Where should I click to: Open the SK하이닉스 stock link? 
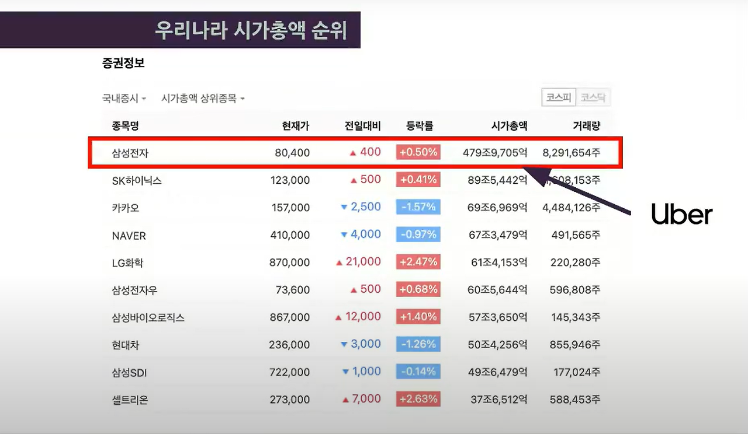point(137,181)
